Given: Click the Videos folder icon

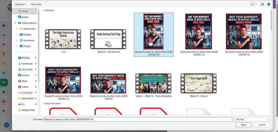Looking at the screenshot, I should pyautogui.click(x=19, y=87).
